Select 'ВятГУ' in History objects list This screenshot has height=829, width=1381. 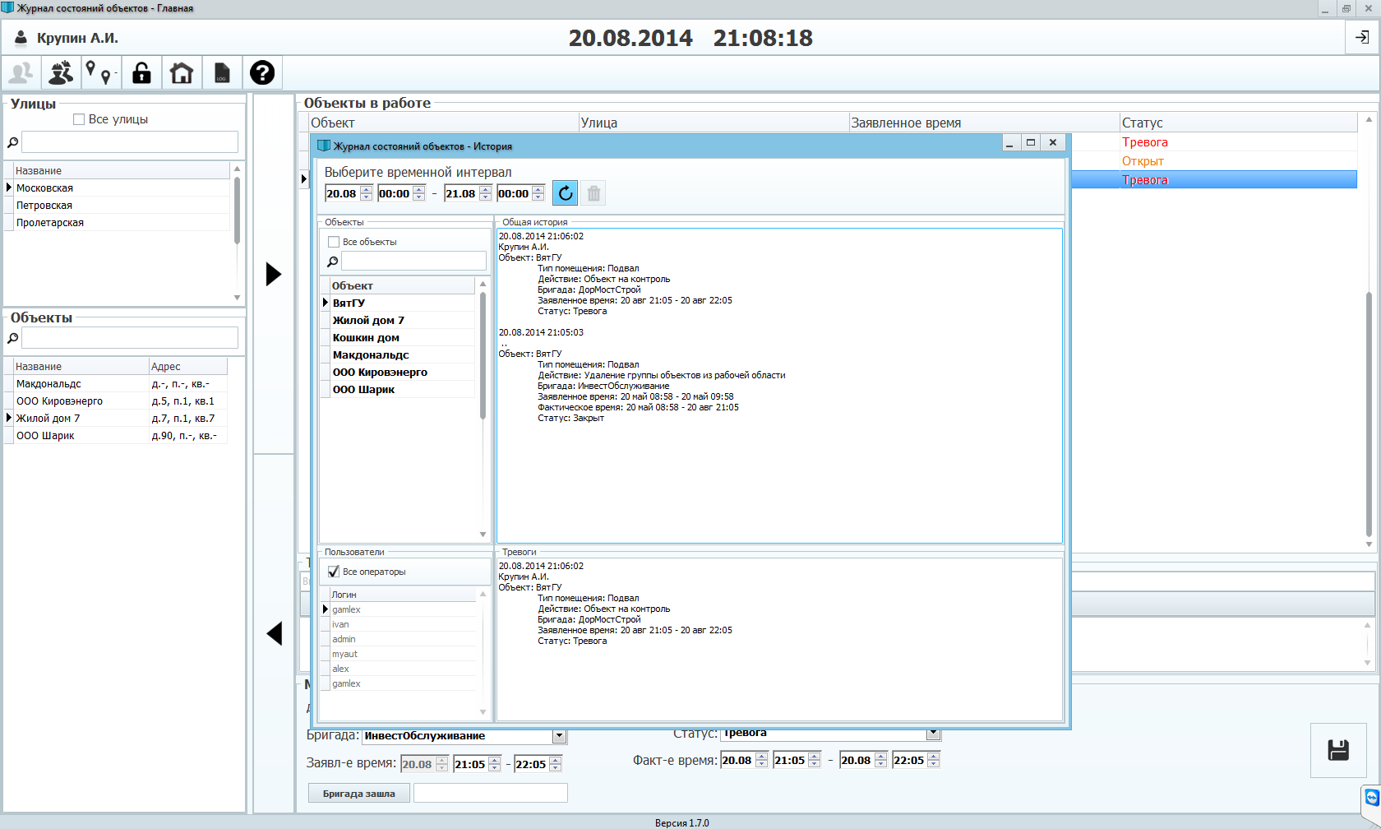click(x=402, y=303)
